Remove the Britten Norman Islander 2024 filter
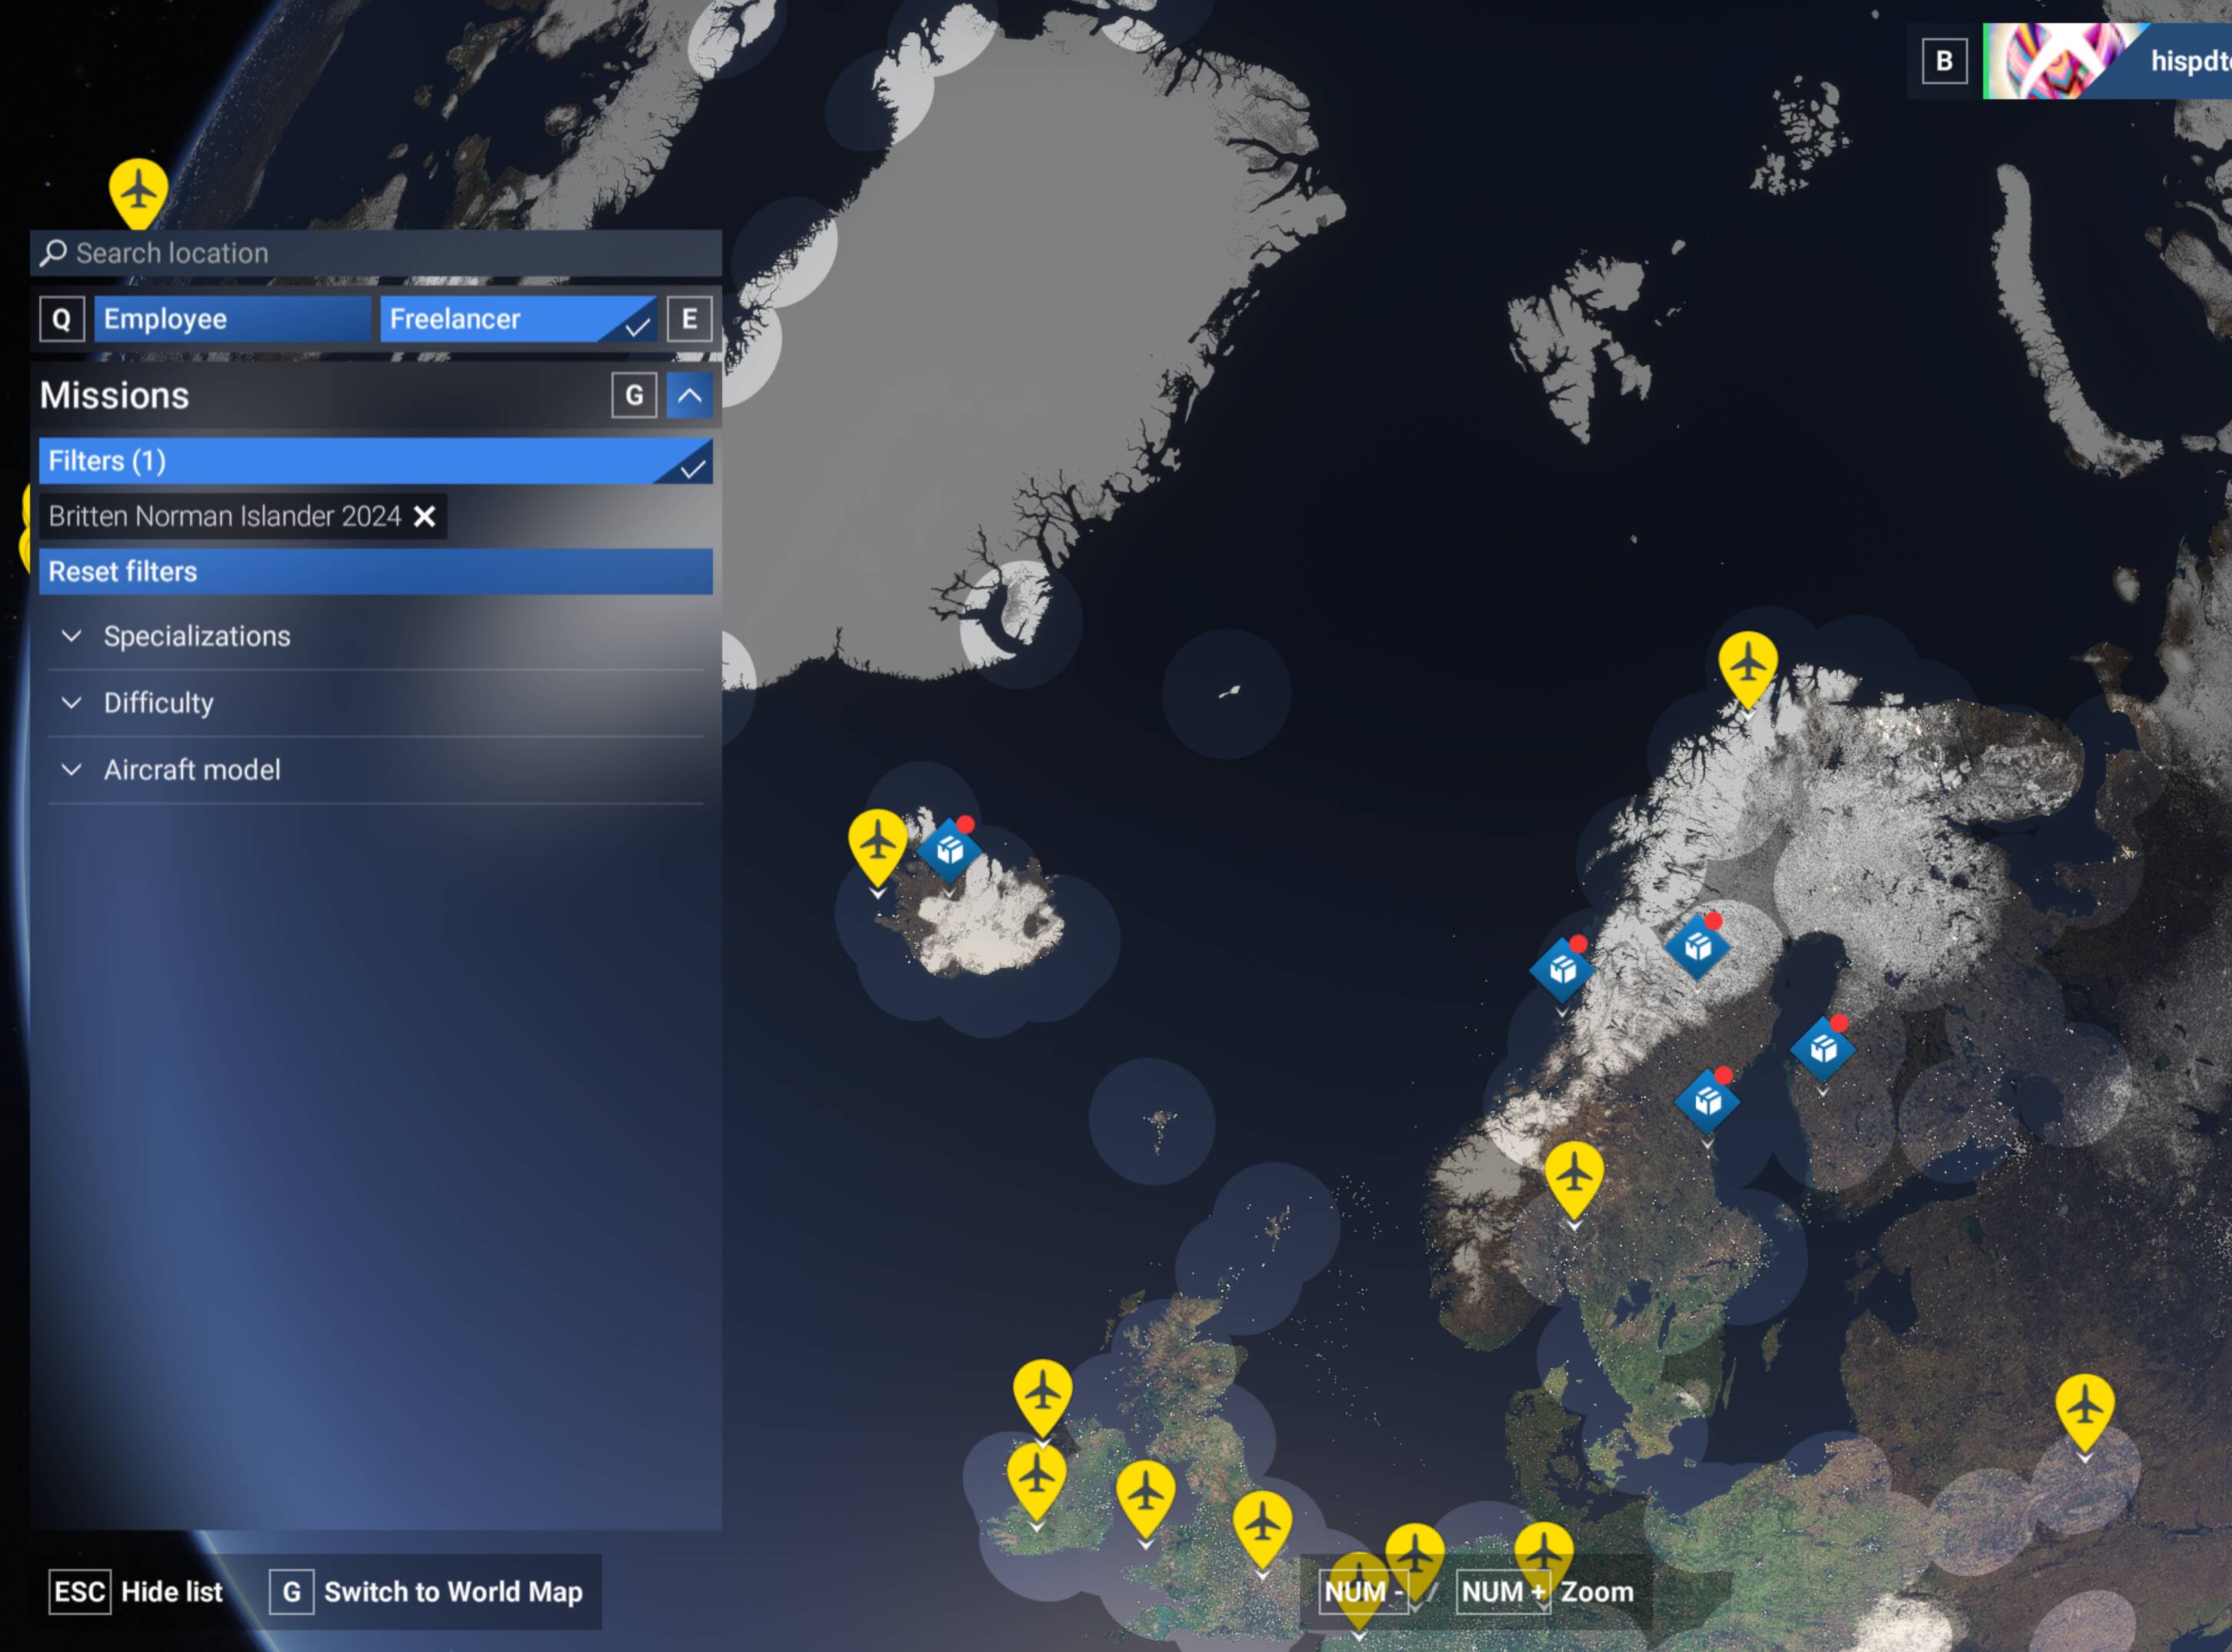The image size is (2232, 1652). (424, 516)
